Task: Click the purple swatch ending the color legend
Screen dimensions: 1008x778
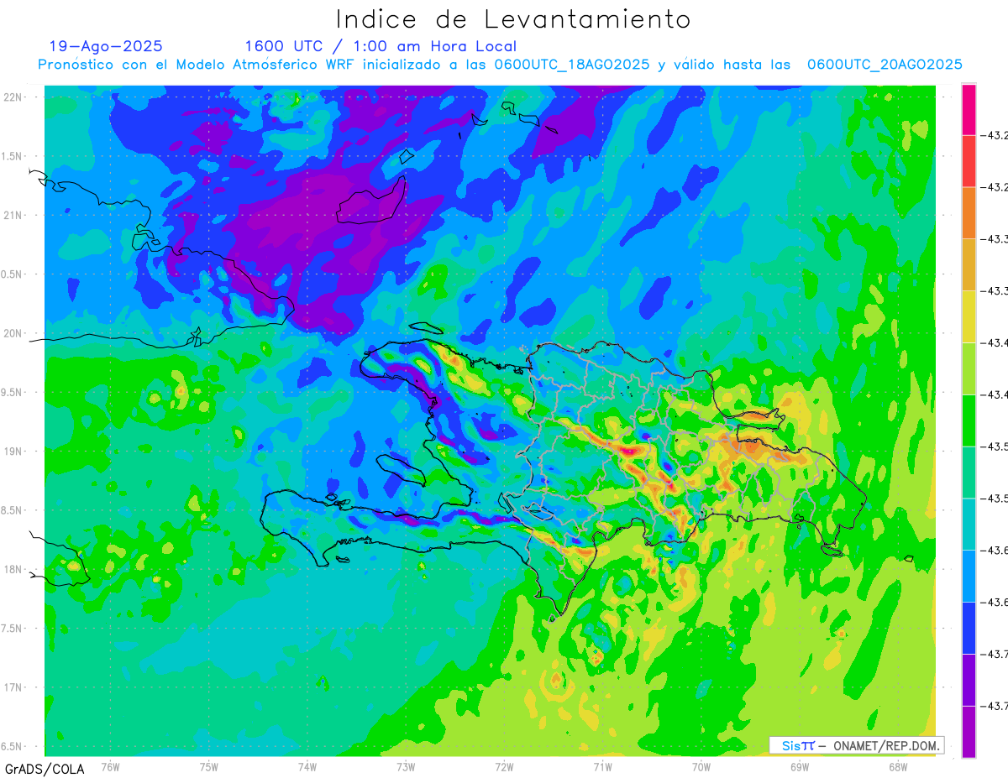Action: 969,732
